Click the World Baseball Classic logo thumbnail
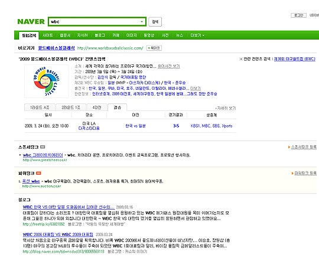Screen dimensions: 319x258 tap(47, 81)
